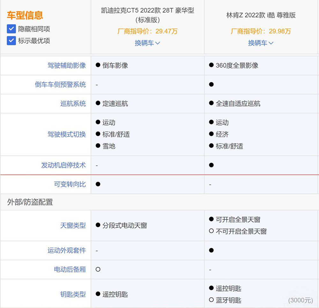This screenshot has height=308, width=319.
Task: Open the 巡航系统 label link
Action: tap(73, 104)
